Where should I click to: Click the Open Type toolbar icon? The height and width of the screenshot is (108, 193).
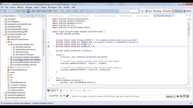pyautogui.click(x=49, y=11)
